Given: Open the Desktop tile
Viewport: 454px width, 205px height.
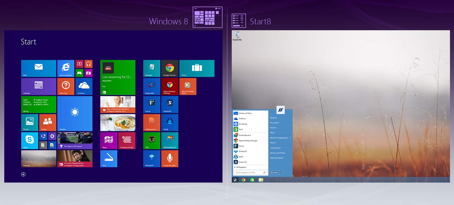Looking at the screenshot, I should tap(39, 159).
